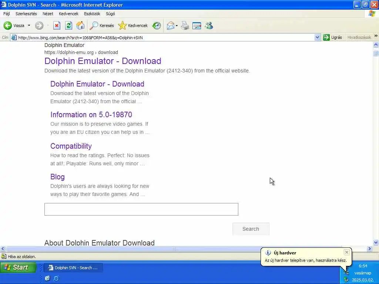Click the Search button
The image size is (379, 284).
tap(251, 229)
